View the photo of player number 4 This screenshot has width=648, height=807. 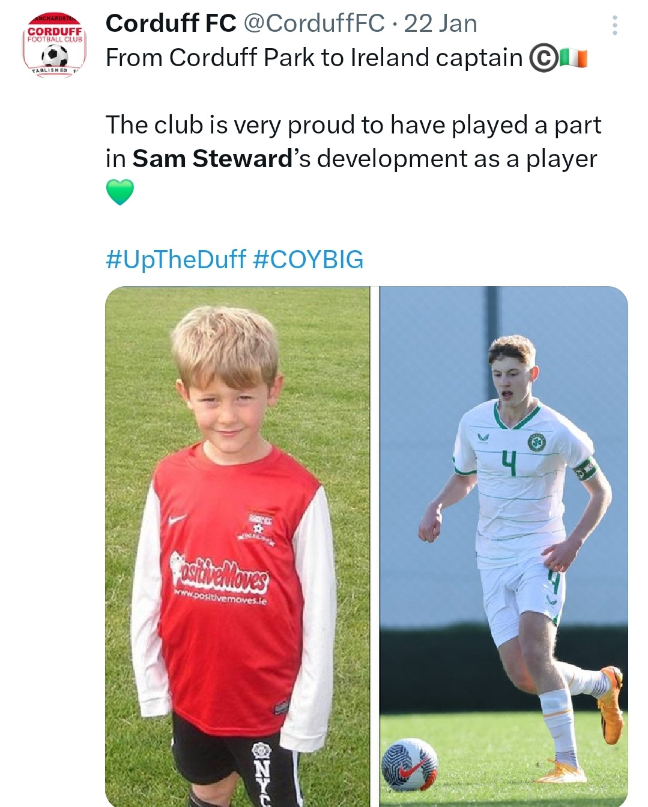point(503,547)
